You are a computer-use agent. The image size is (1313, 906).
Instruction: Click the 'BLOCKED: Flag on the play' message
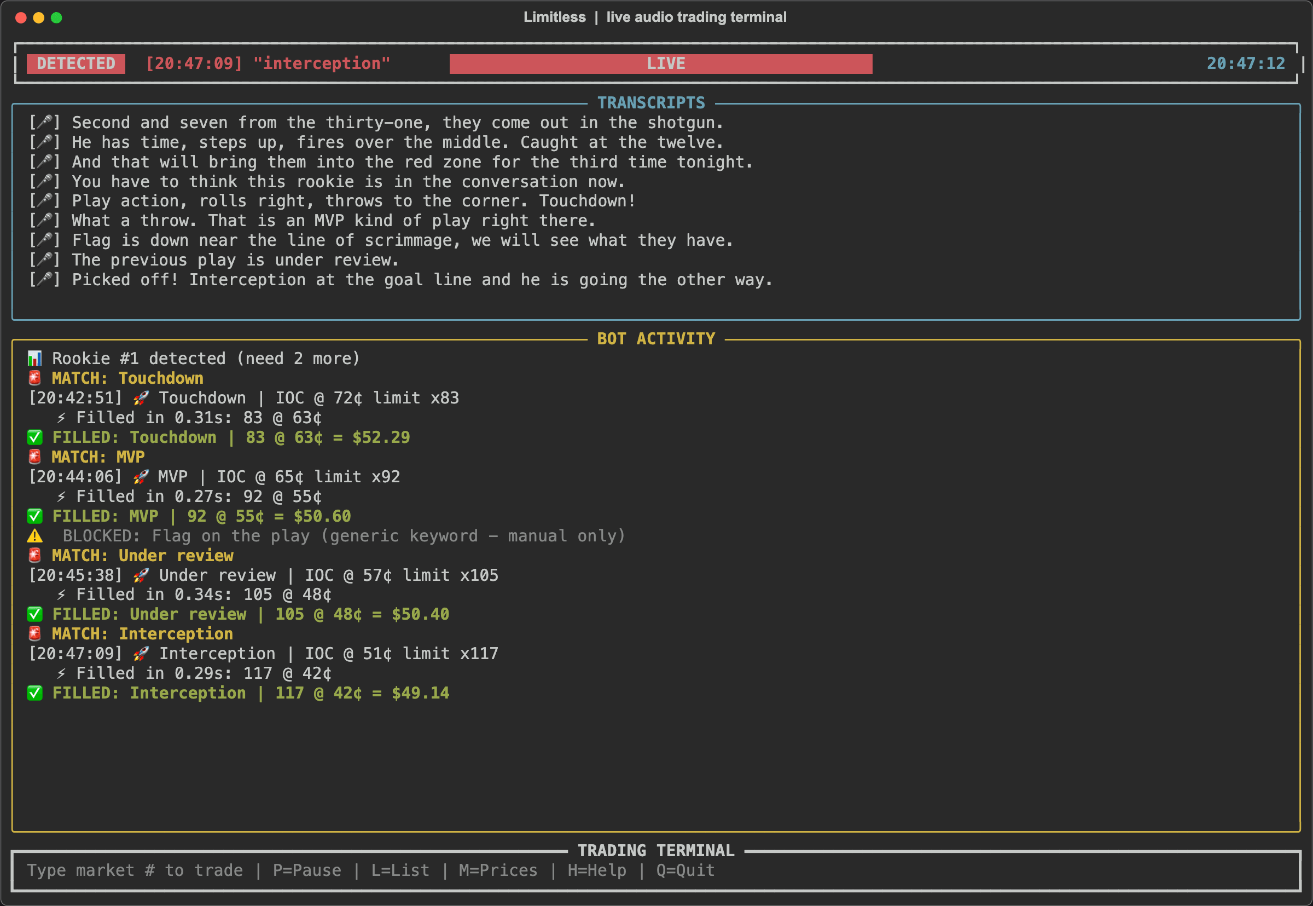coord(344,536)
